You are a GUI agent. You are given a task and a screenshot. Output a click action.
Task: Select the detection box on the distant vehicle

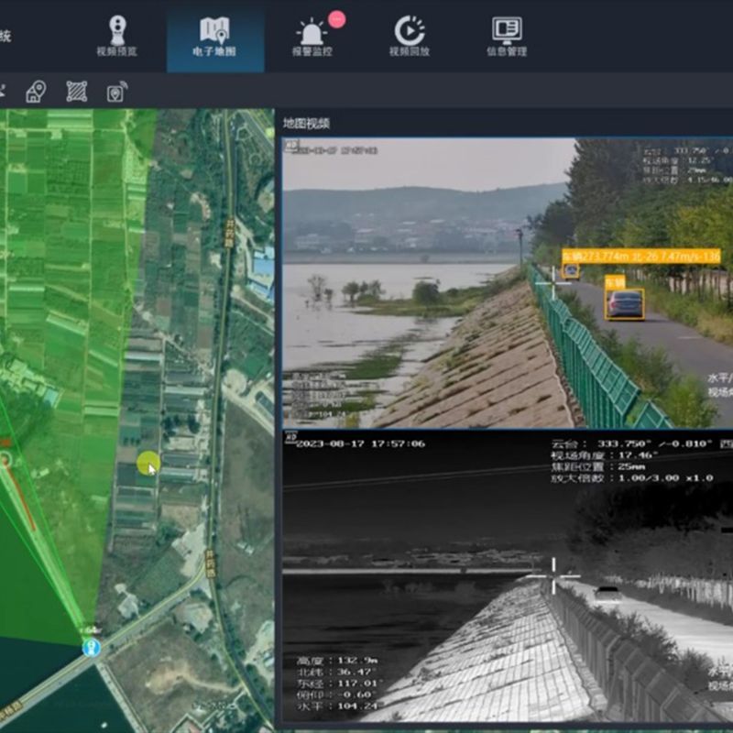[571, 270]
